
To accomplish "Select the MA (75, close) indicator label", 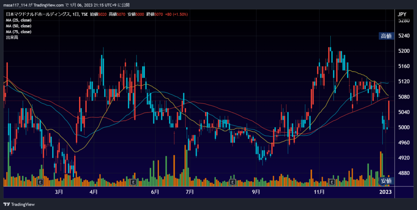I will (19, 32).
